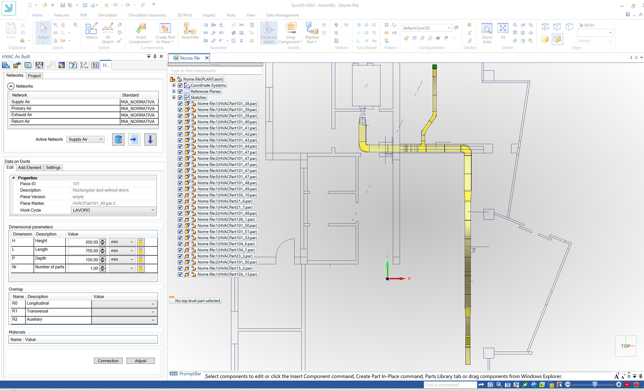Toggle lock for Number of parts
This screenshot has width=644, height=391.
pyautogui.click(x=141, y=268)
